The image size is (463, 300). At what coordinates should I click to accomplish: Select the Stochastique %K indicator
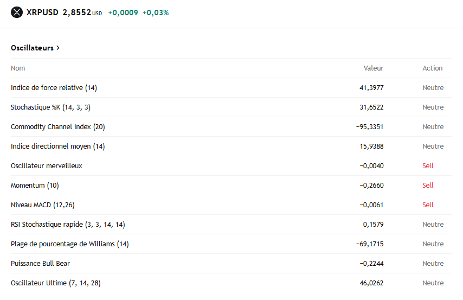click(x=50, y=107)
